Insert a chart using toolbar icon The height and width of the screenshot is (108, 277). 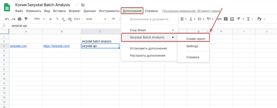click(232, 19)
